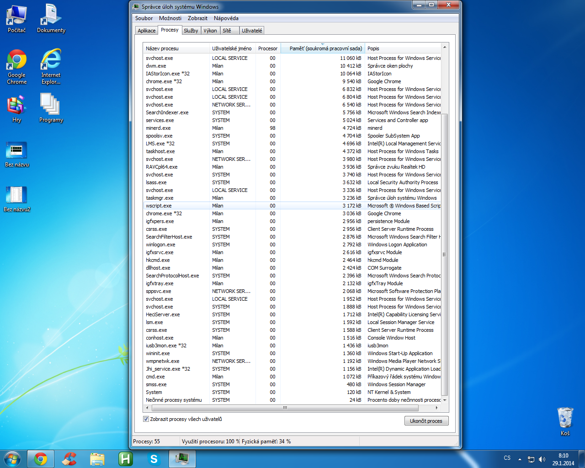Click Show Desktop strip on taskbar
585x468 pixels.
(x=582, y=459)
